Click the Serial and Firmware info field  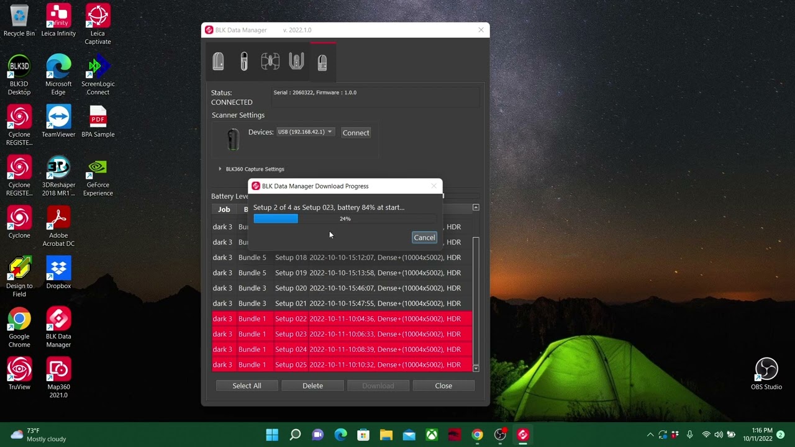[375, 97]
